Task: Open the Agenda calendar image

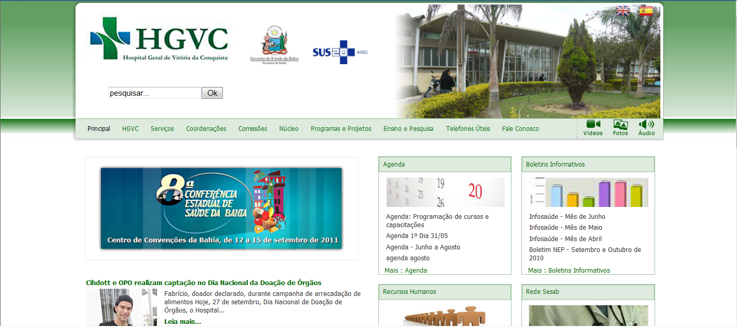Action: (x=444, y=192)
